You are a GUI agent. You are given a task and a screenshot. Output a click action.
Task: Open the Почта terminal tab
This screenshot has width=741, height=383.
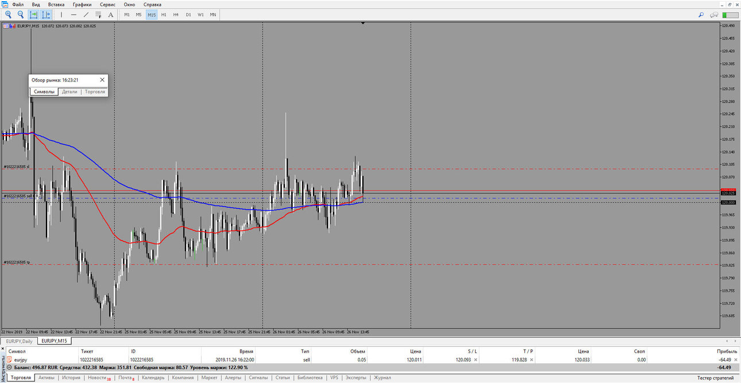point(126,377)
